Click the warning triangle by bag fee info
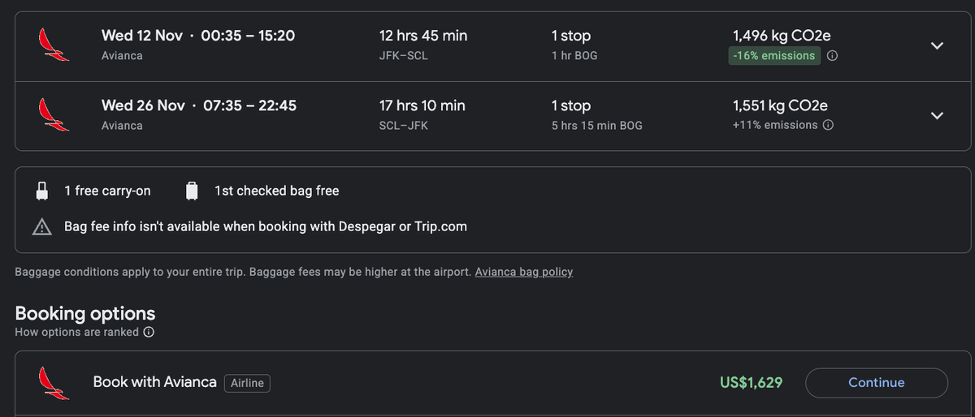 (x=41, y=227)
